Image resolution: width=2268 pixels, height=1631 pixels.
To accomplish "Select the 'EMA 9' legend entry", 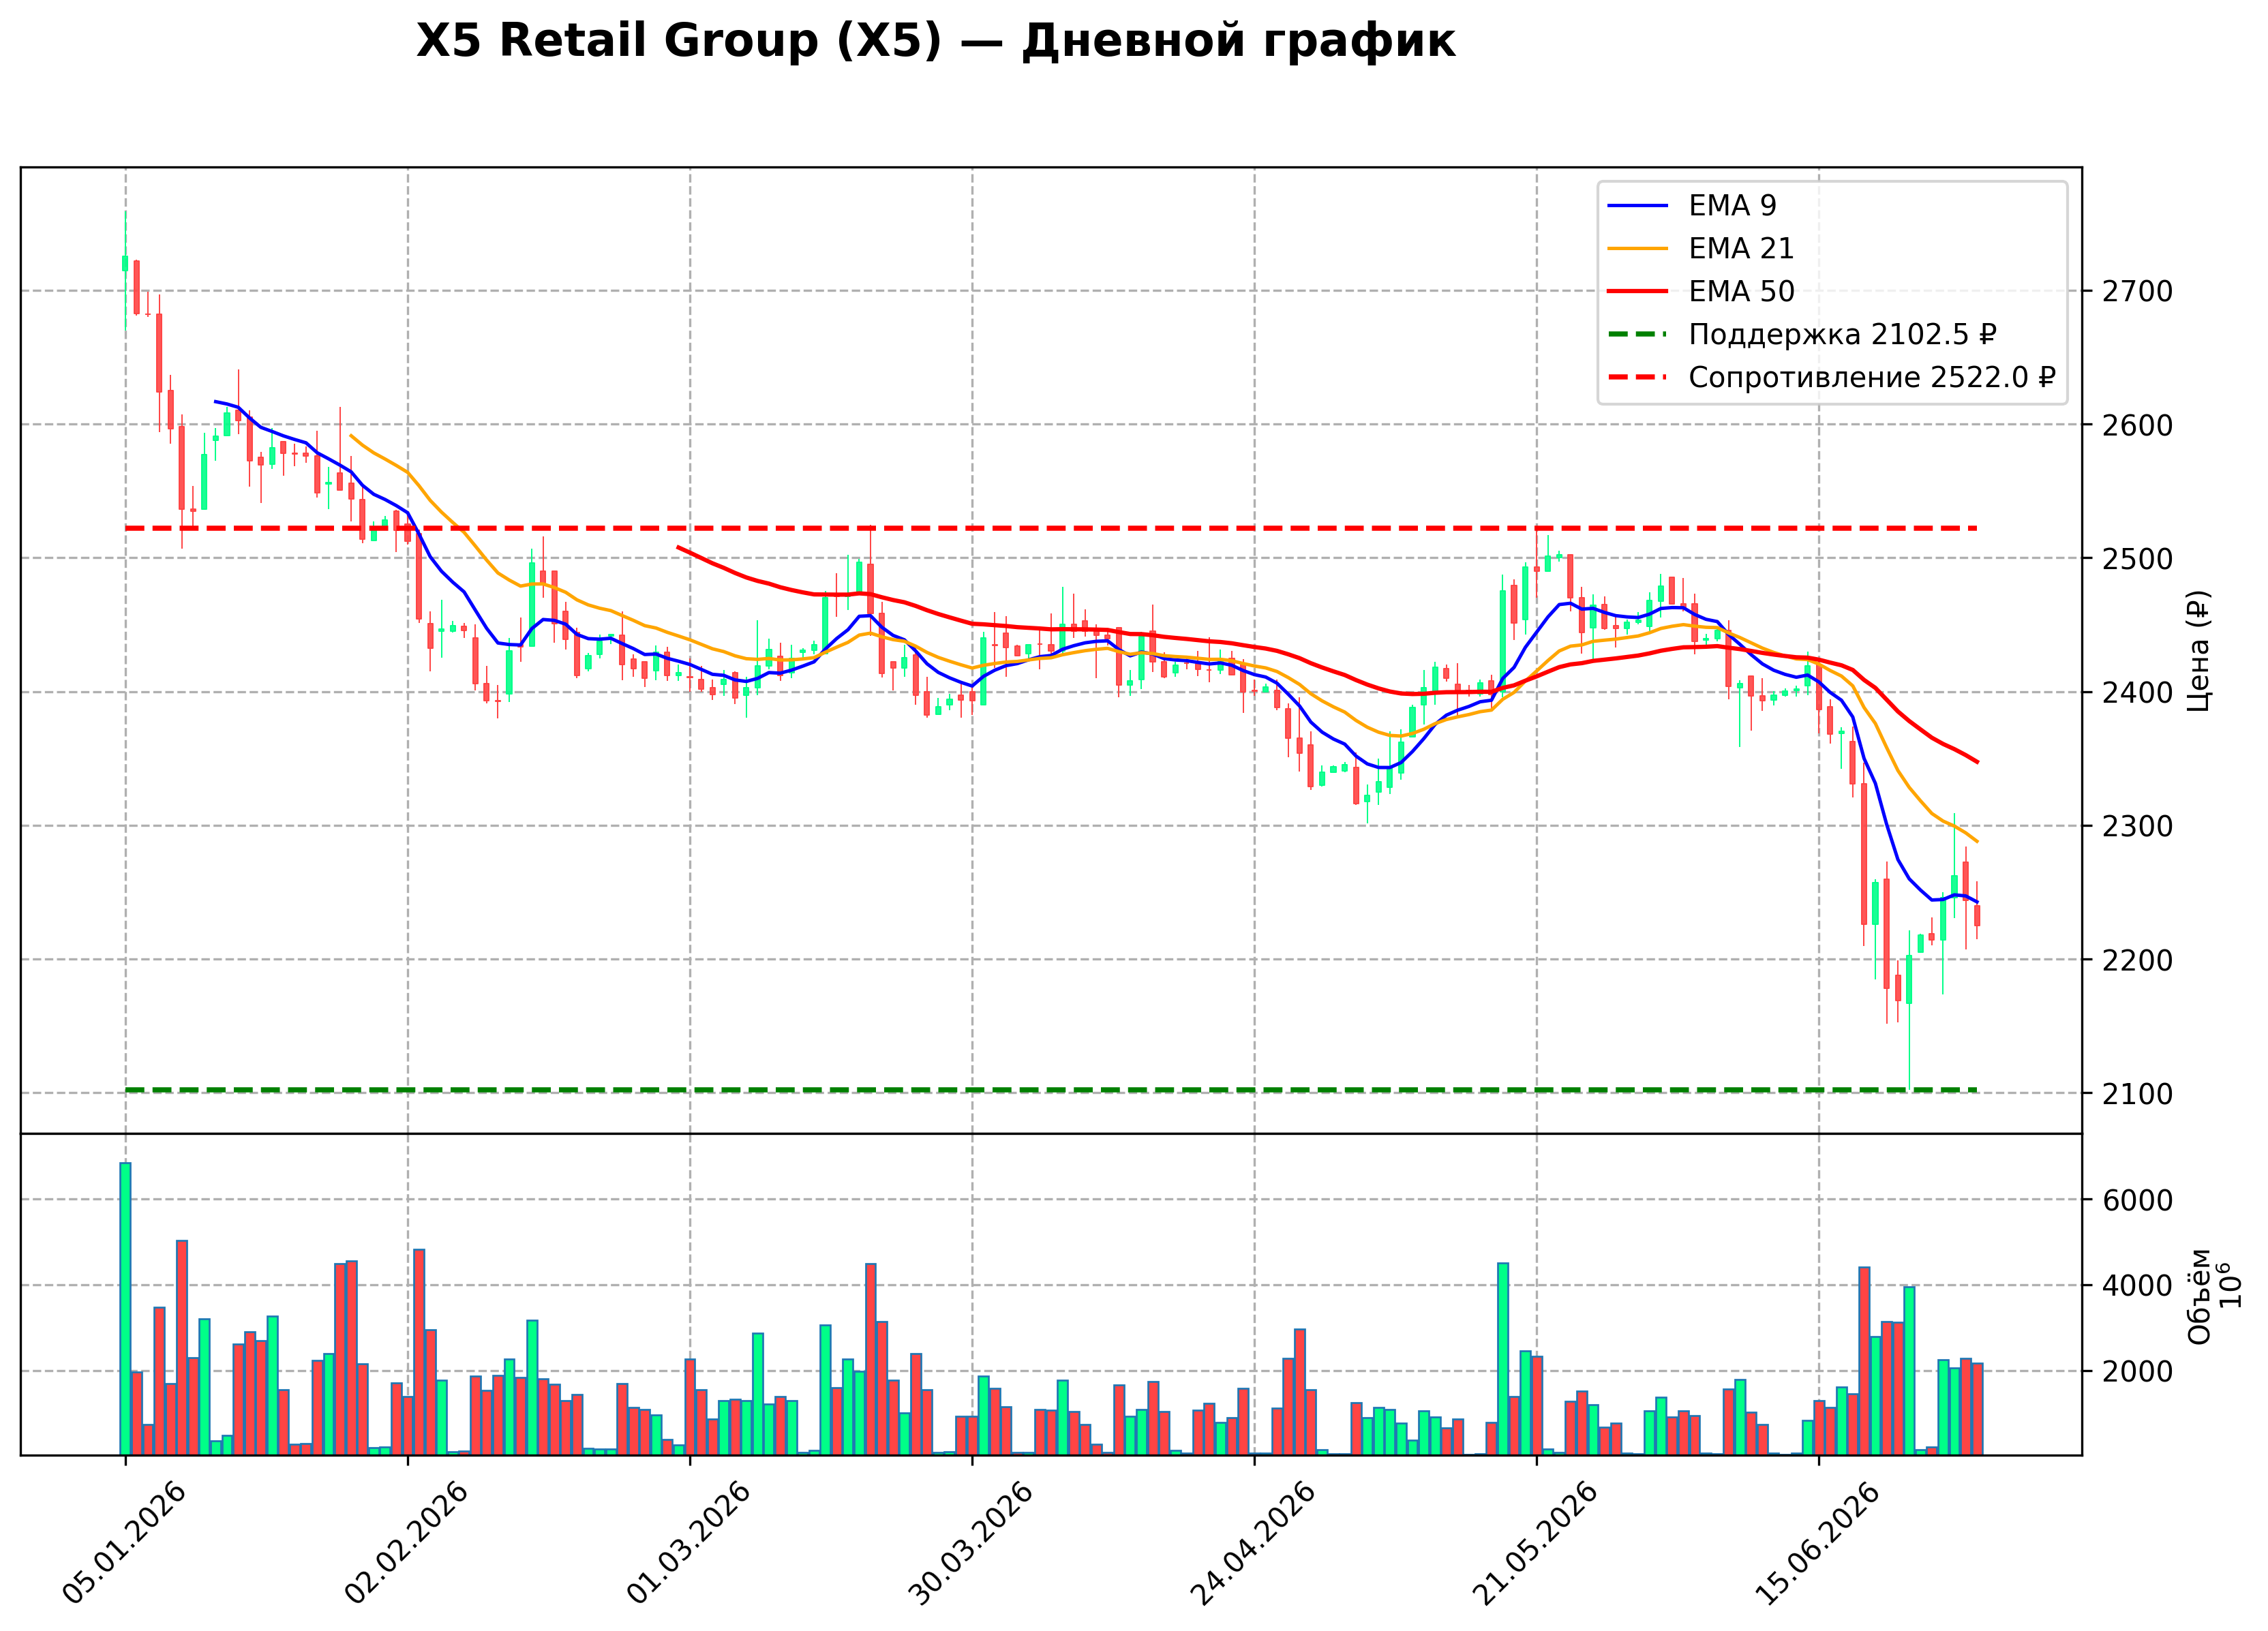I will 1732,206.
